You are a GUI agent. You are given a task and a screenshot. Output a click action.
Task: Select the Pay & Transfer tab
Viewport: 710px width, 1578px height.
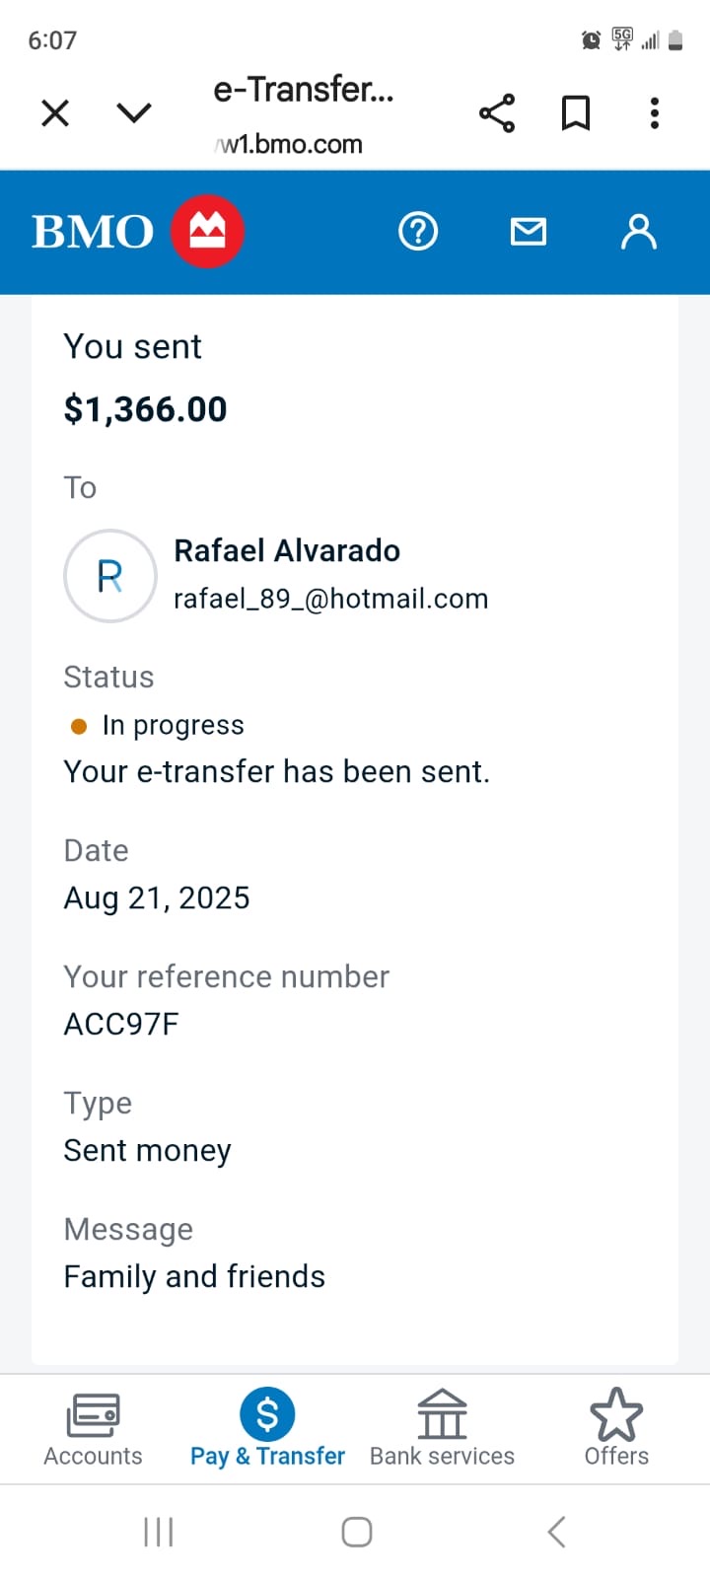point(267,1427)
